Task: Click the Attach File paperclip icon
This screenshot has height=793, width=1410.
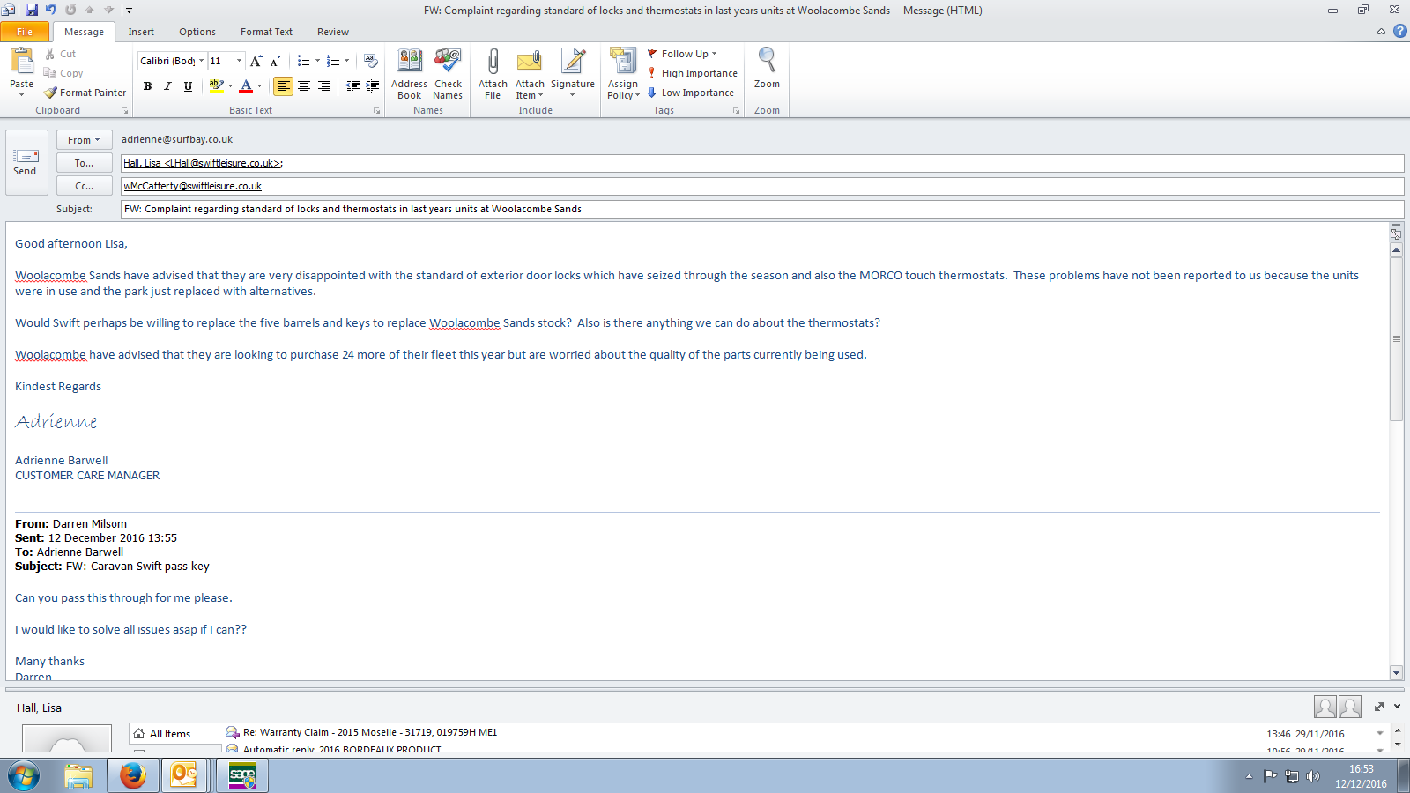Action: (x=493, y=63)
